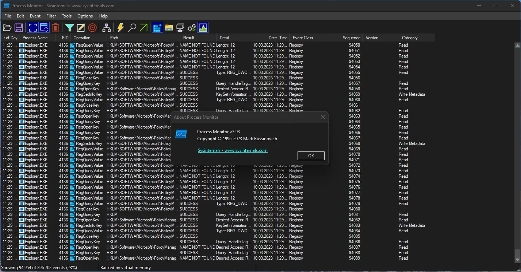Select the sequence number 94055 cell

tap(354, 72)
